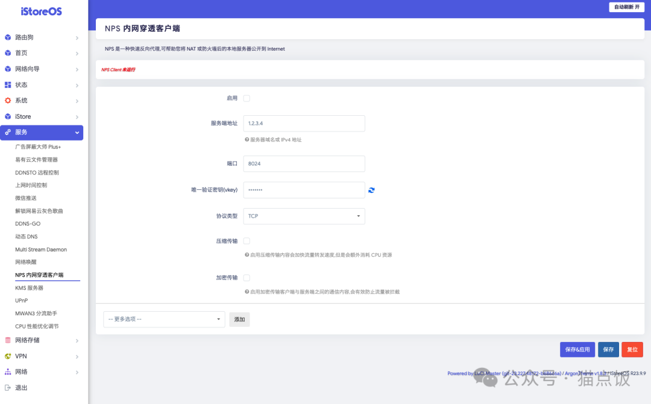Open the 协议类型 TCP dropdown
This screenshot has width=651, height=404.
[x=304, y=216]
